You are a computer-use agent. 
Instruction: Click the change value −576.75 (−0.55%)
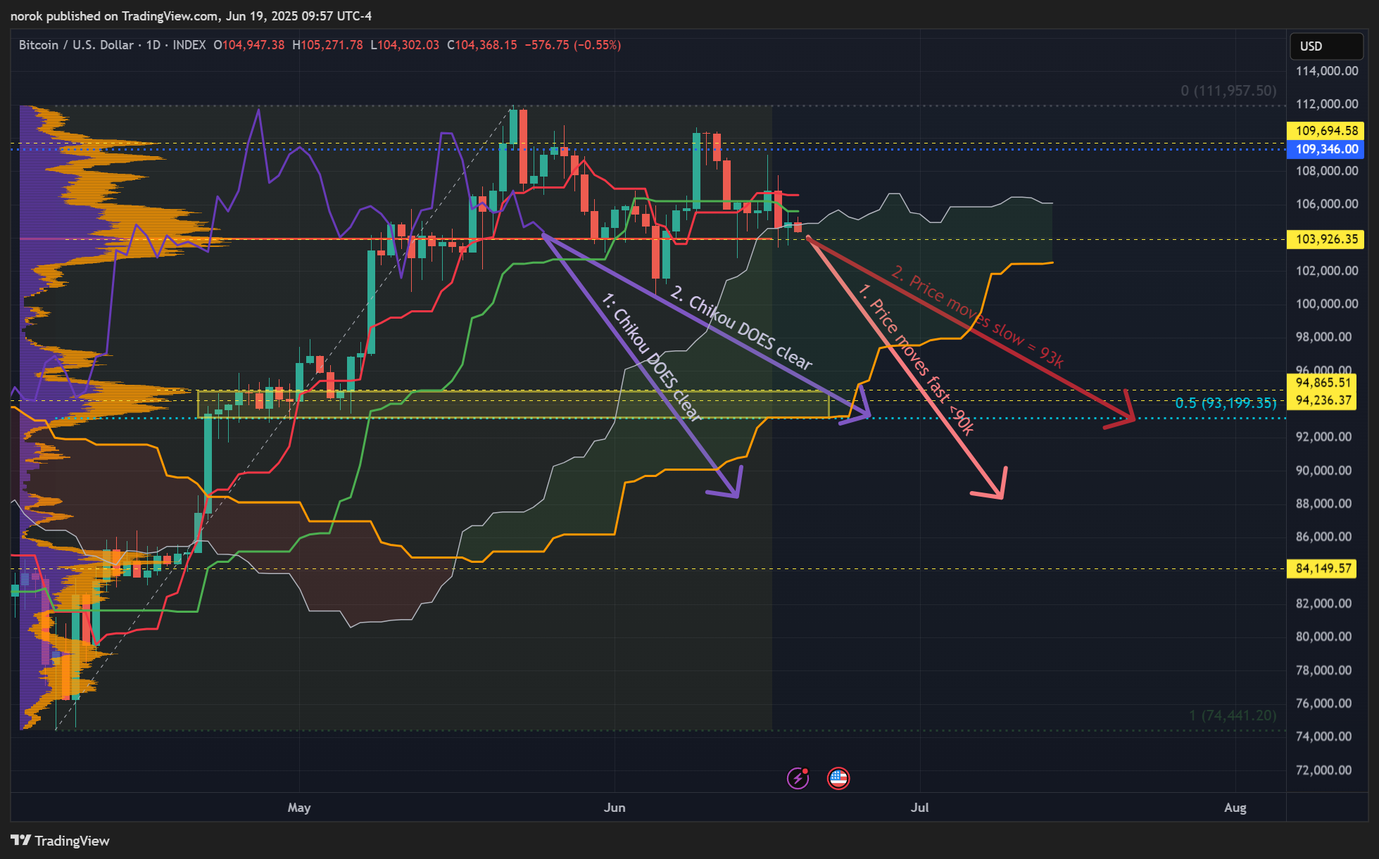click(x=573, y=45)
